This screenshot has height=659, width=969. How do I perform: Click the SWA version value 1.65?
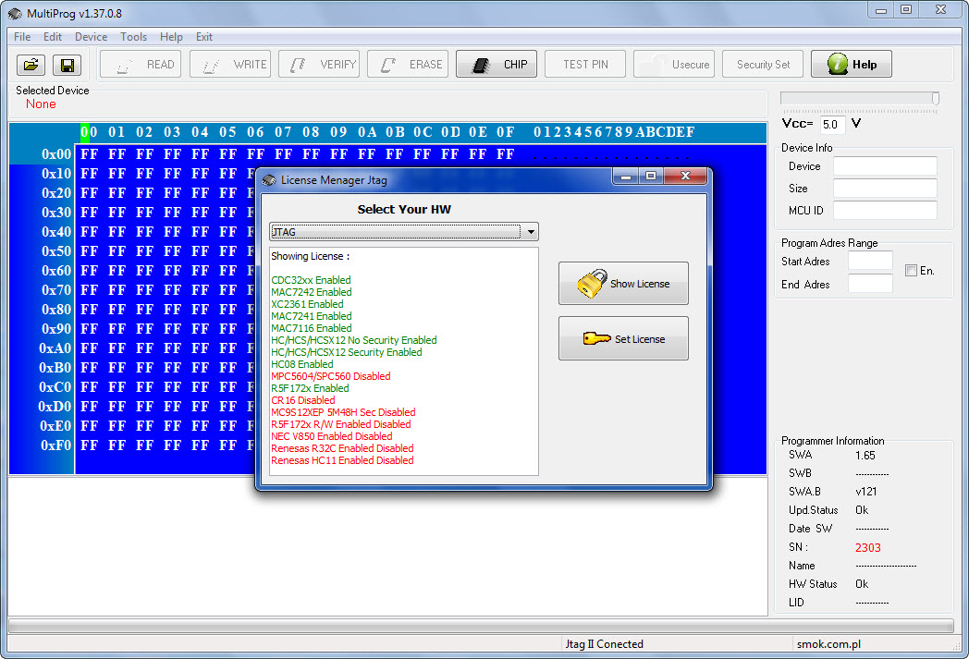(x=865, y=456)
